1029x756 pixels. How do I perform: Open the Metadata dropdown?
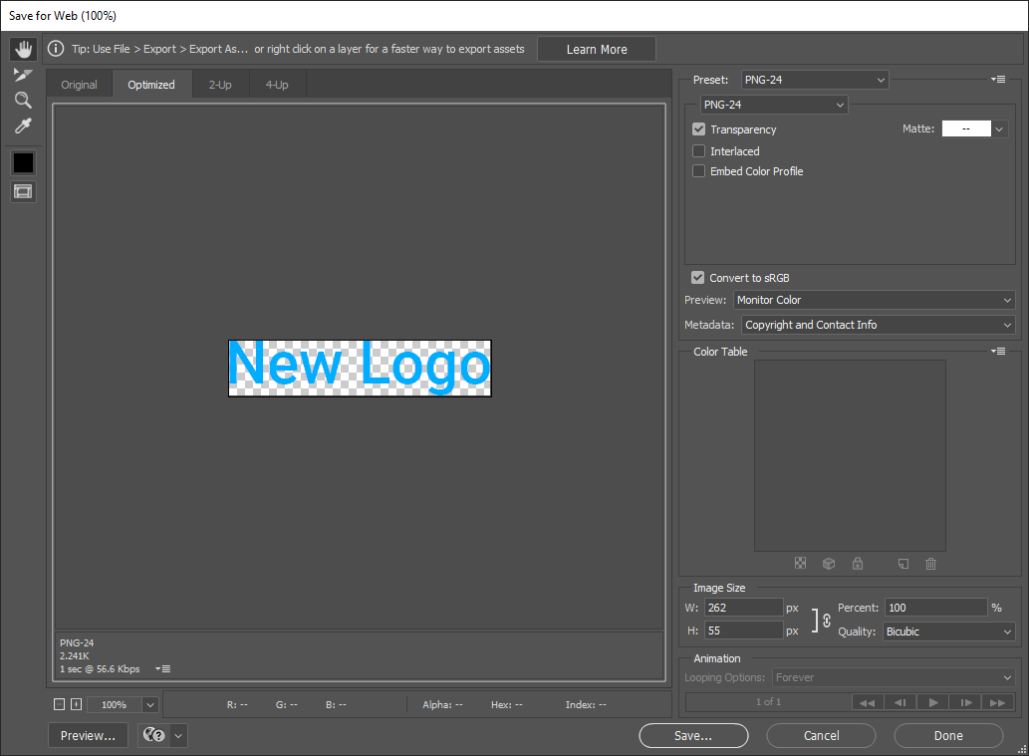point(878,325)
